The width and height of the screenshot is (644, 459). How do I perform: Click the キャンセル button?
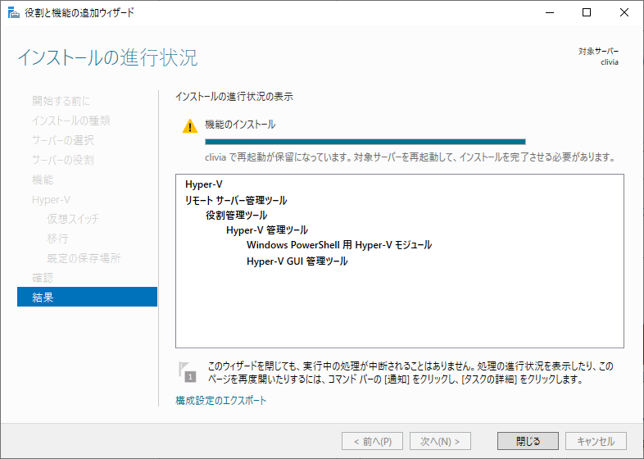click(x=596, y=441)
